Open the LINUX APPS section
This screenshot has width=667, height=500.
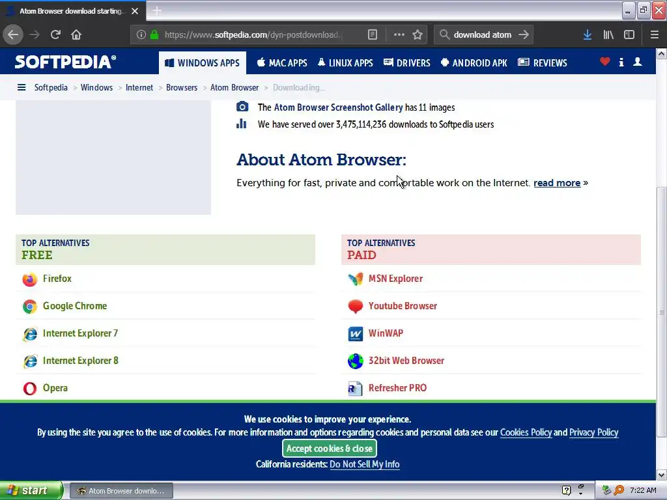click(x=345, y=63)
